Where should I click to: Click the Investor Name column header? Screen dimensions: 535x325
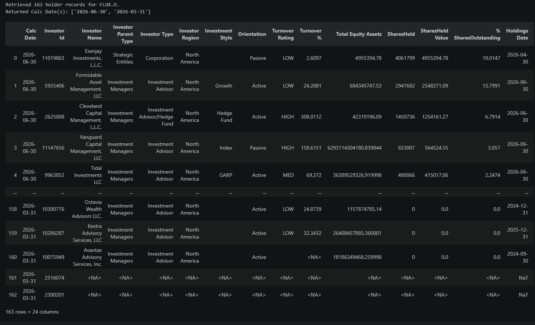(92, 34)
